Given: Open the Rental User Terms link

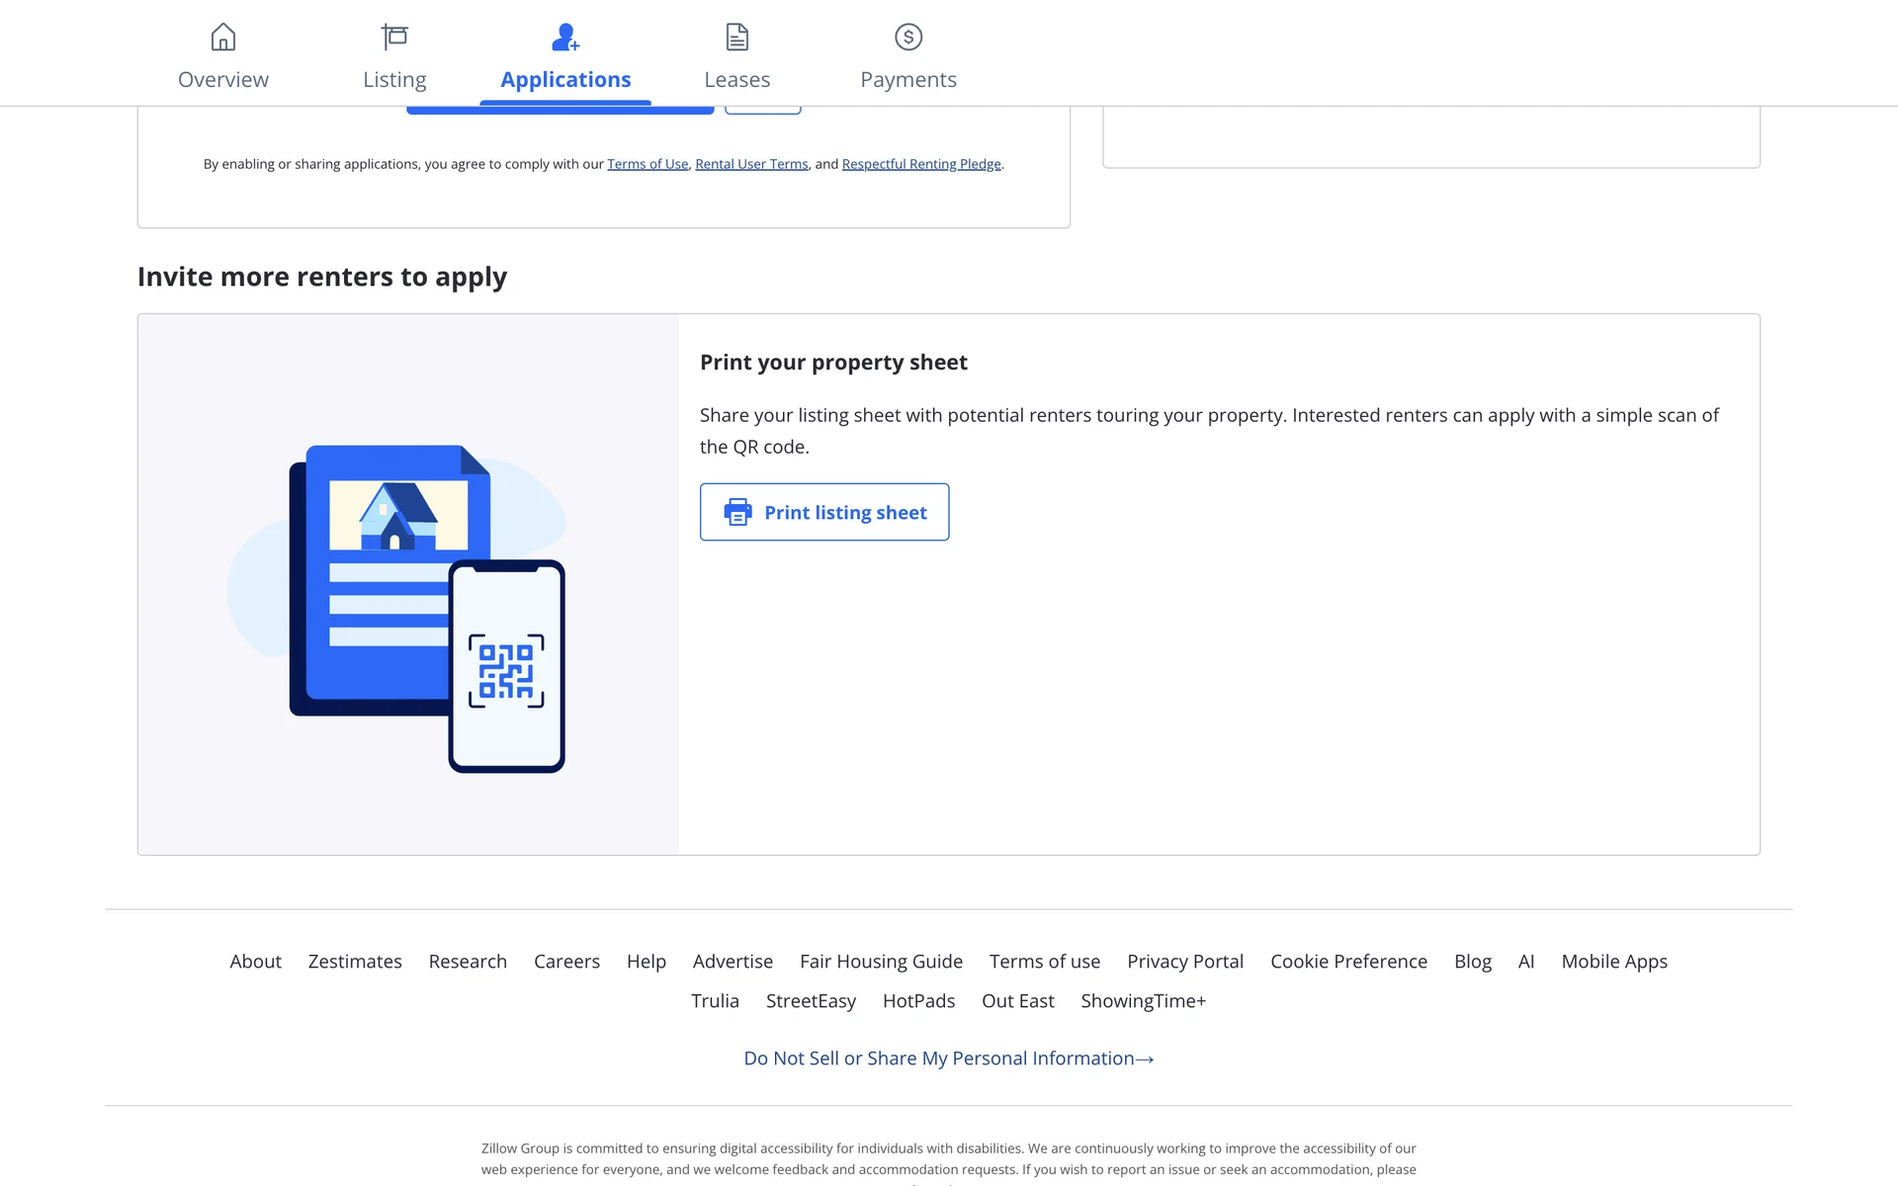Looking at the screenshot, I should point(751,164).
